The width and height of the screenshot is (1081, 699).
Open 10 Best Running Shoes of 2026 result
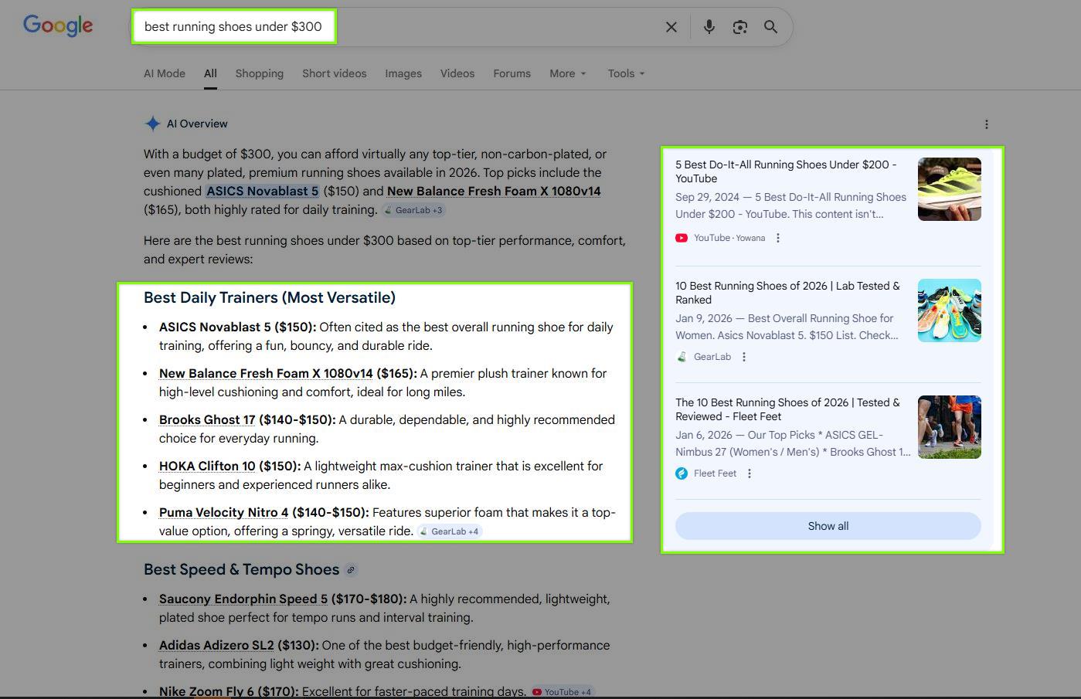coord(787,293)
